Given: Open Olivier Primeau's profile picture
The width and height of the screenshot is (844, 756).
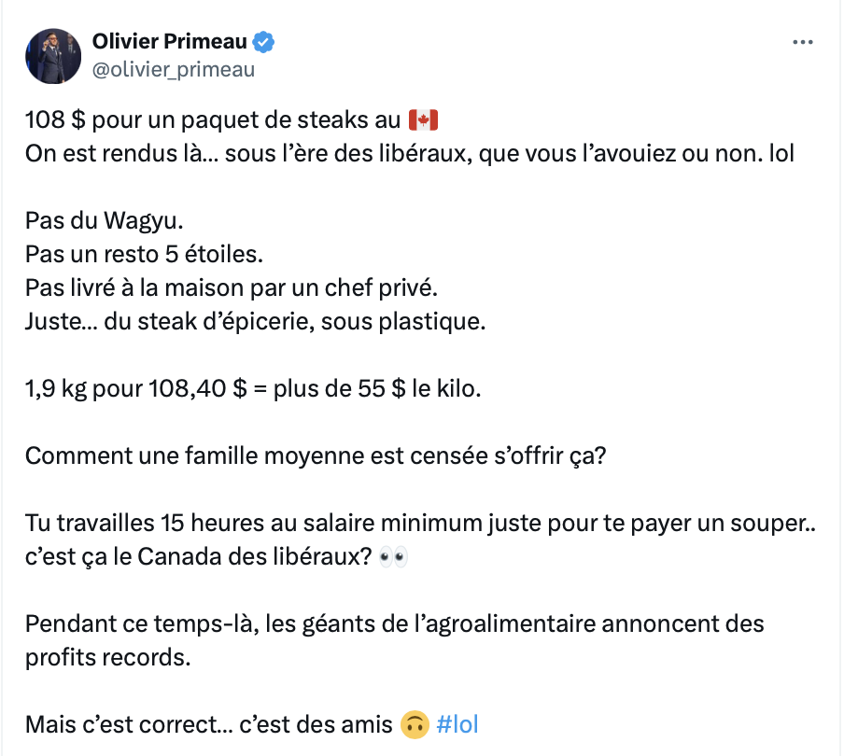Looking at the screenshot, I should (x=53, y=56).
